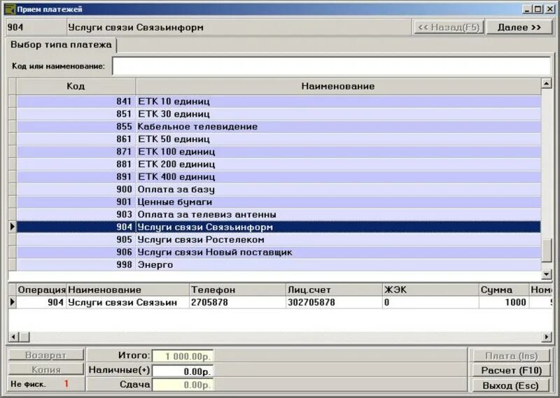The image size is (560, 398).
Task: Minimize the Прием платежей window
Action: pyautogui.click(x=527, y=9)
